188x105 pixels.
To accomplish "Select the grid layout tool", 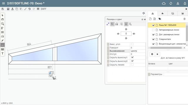I will click(3, 32).
